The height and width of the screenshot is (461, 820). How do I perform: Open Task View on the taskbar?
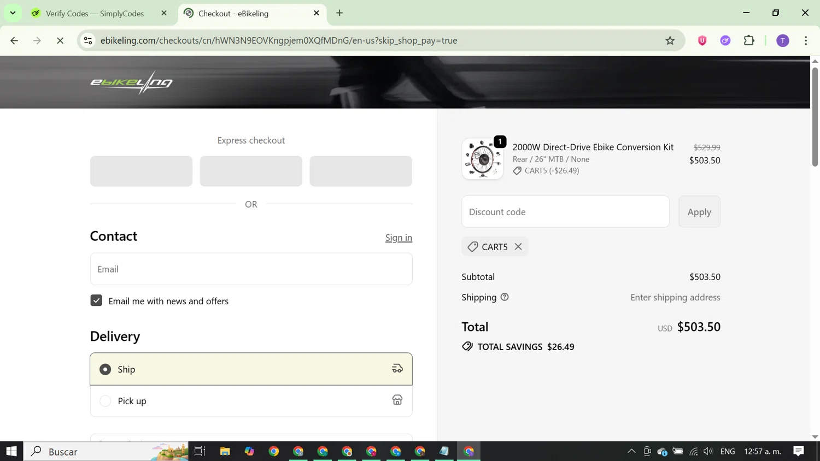click(x=200, y=451)
